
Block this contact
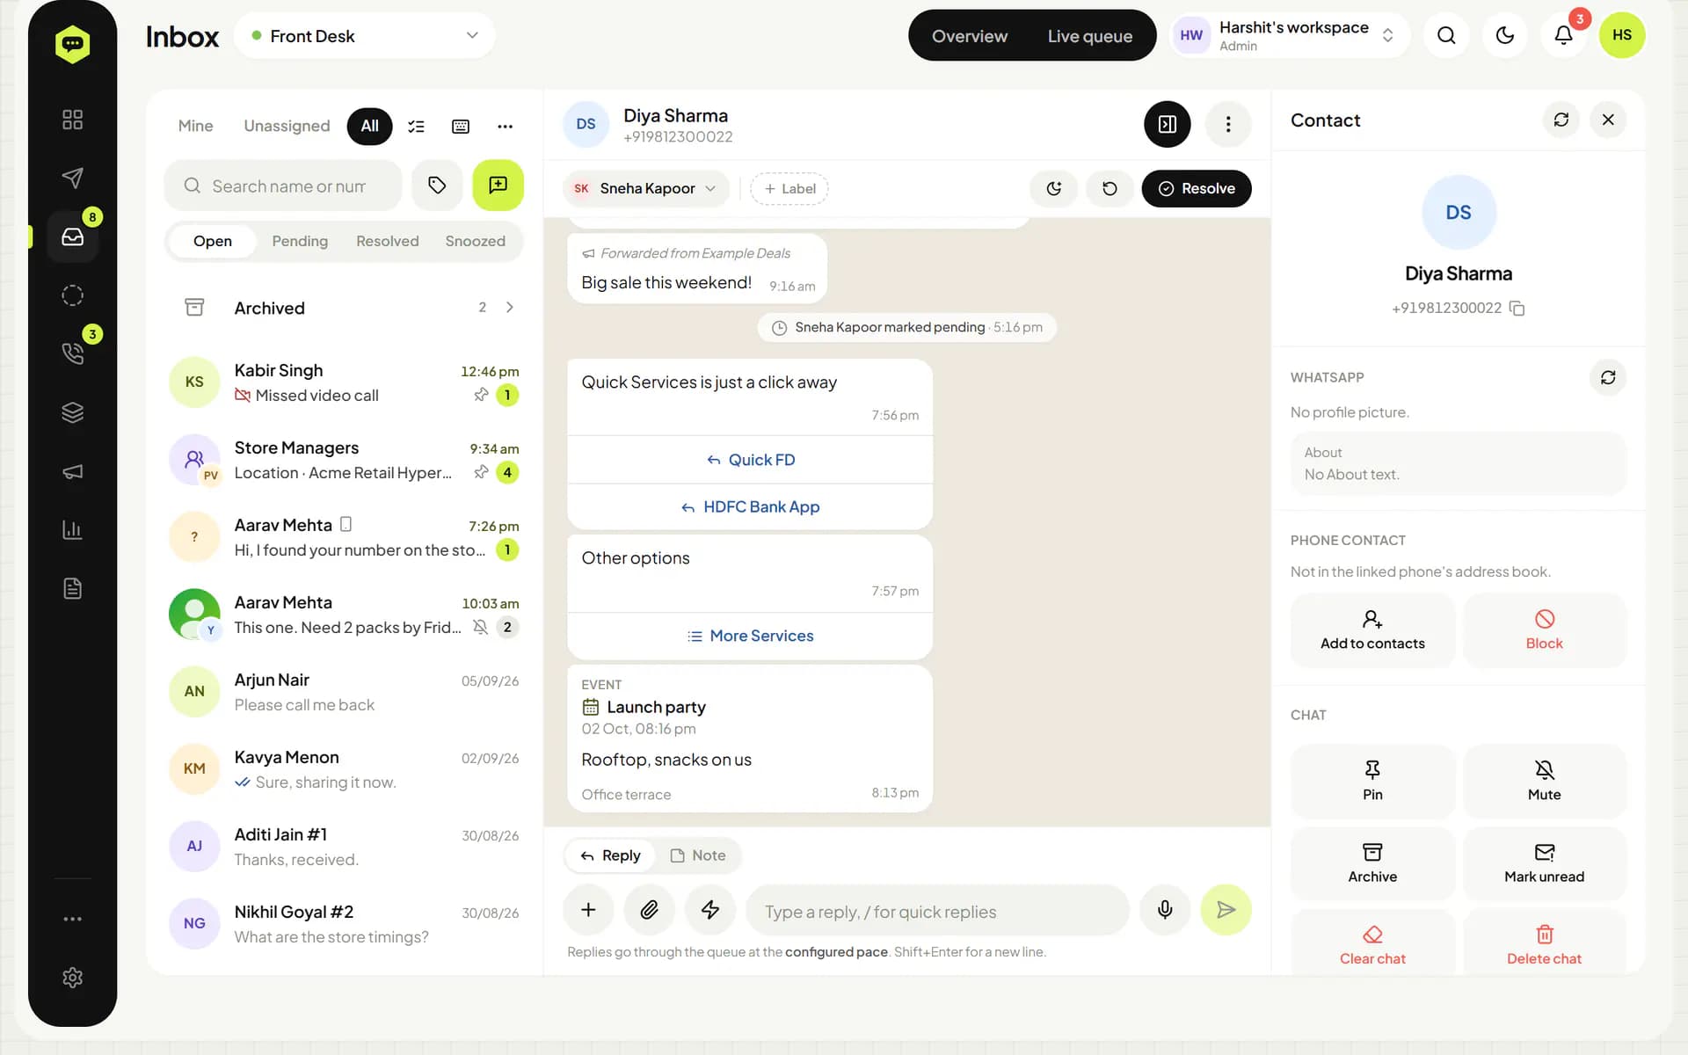point(1544,629)
